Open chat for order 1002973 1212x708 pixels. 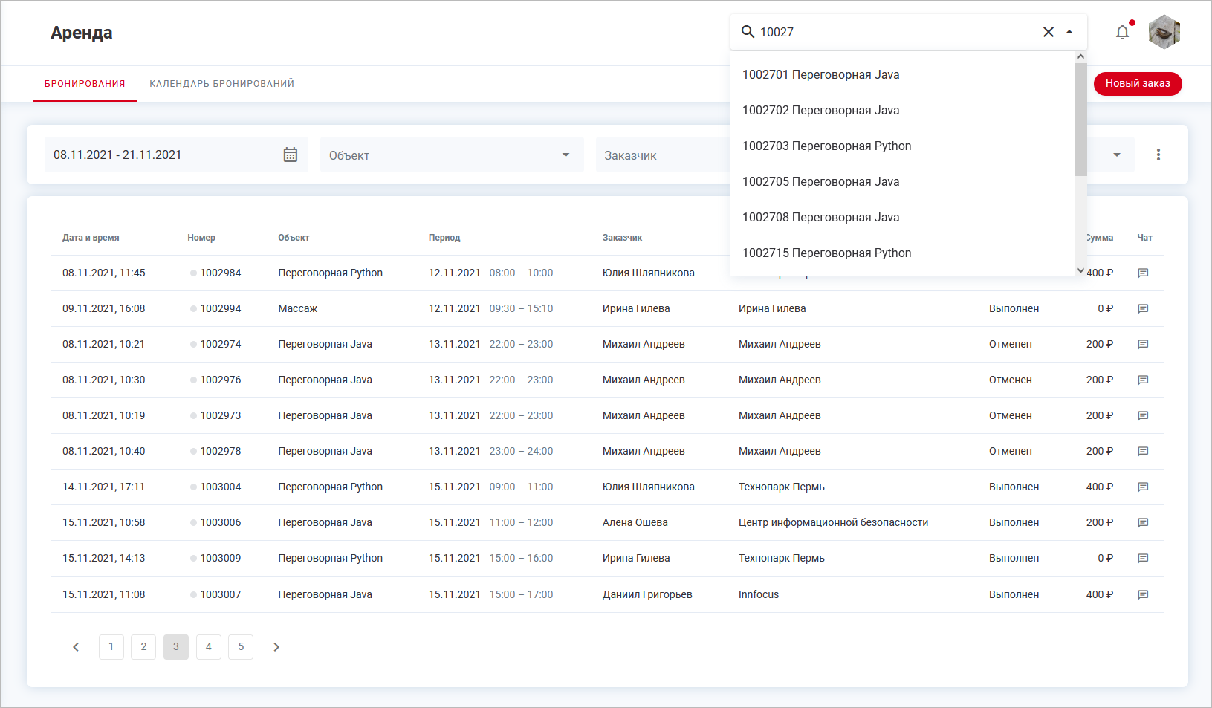coord(1143,415)
